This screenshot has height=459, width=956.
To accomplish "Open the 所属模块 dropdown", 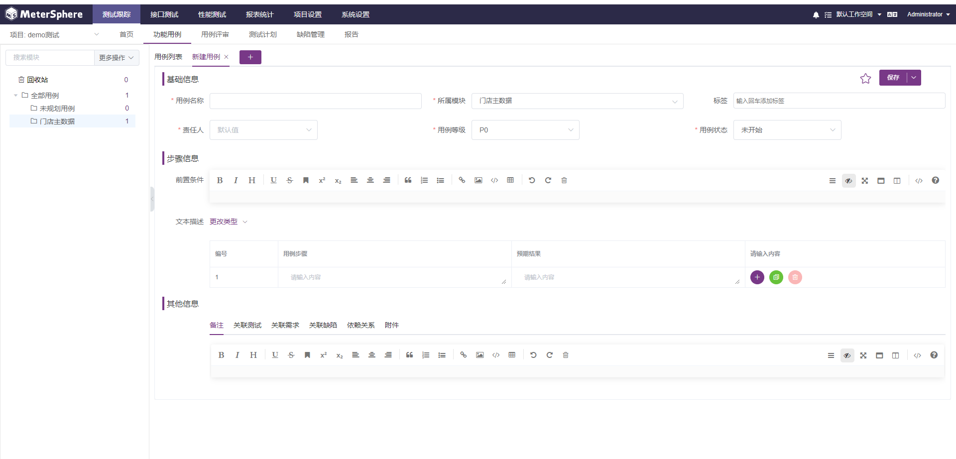I will (578, 101).
